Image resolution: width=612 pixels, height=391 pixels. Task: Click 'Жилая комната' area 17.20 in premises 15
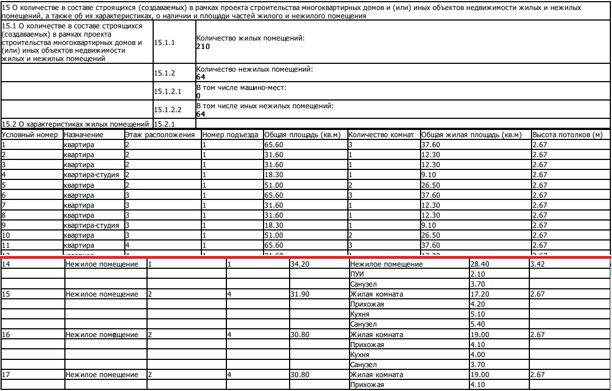480,294
